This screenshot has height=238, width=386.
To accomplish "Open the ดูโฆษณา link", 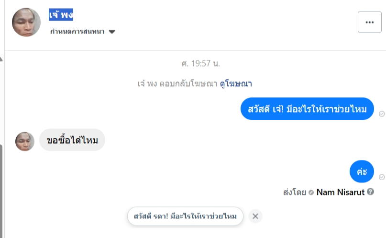I will (x=236, y=83).
